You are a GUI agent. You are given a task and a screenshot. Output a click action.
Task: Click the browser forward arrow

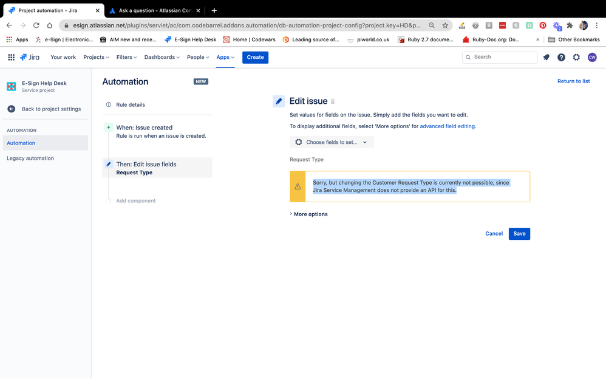click(23, 26)
